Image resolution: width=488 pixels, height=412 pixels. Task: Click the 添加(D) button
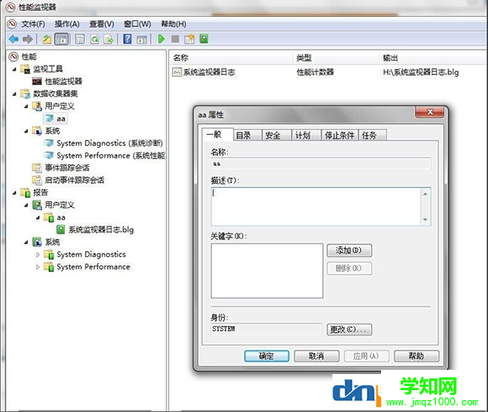coord(349,250)
